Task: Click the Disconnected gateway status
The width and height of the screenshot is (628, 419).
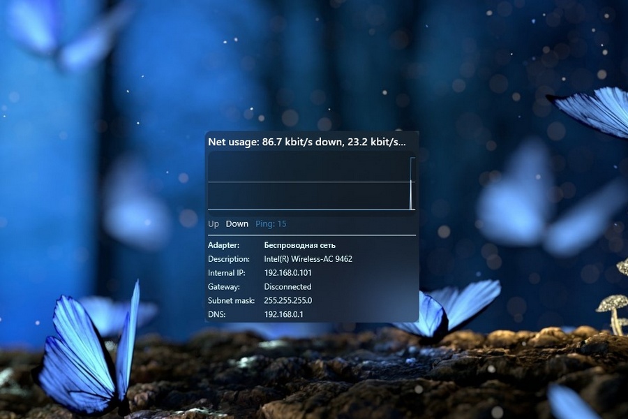Action: pyautogui.click(x=287, y=287)
